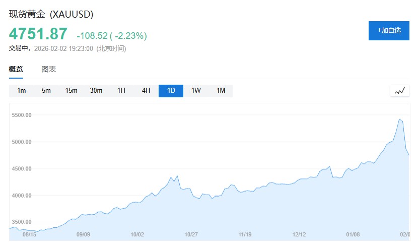
Task: Select the 1m timeframe
Action: click(22, 91)
